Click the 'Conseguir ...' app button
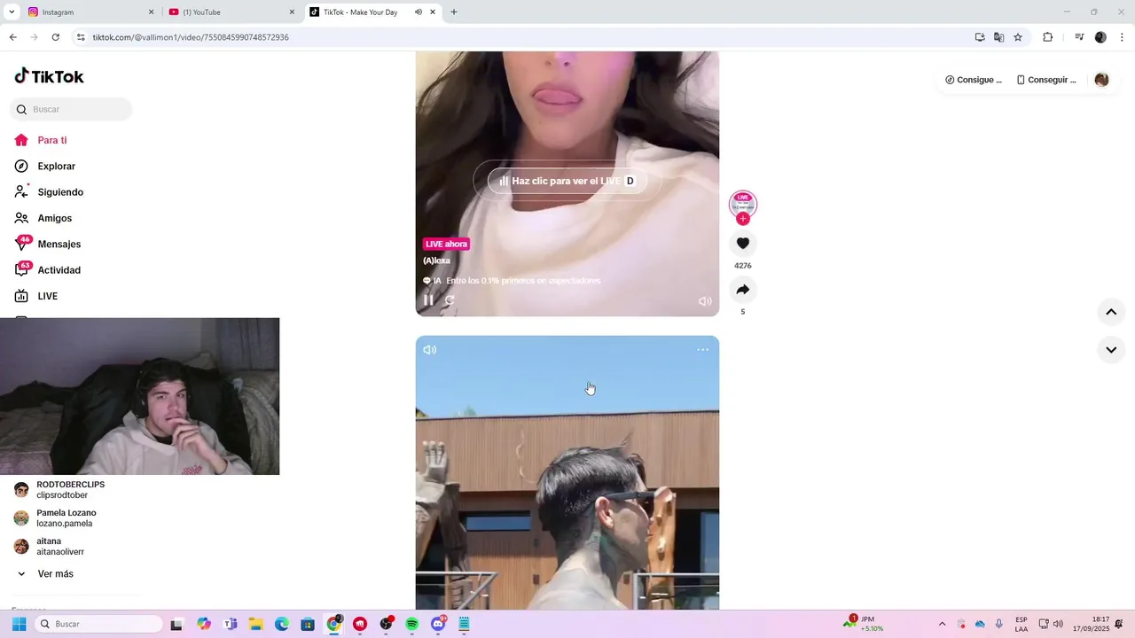The height and width of the screenshot is (638, 1135). (1046, 80)
